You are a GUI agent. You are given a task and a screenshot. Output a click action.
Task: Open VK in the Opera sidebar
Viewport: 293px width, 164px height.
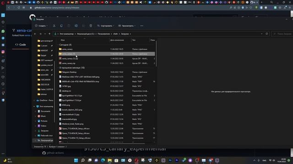tap(3, 45)
